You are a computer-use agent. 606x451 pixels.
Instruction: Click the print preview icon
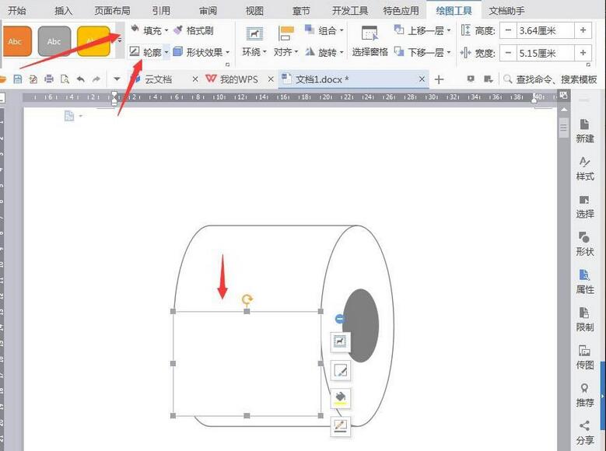65,79
